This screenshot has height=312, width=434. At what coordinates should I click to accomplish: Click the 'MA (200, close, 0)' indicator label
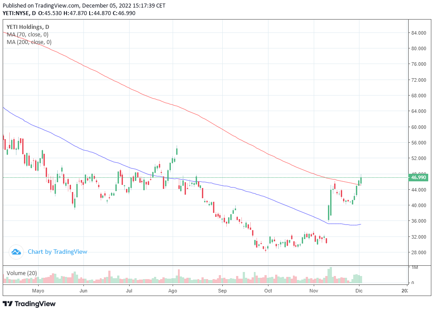(29, 42)
